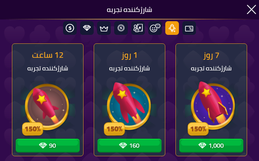
Task: Click the '7 روز' card title
Action: pyautogui.click(x=211, y=55)
